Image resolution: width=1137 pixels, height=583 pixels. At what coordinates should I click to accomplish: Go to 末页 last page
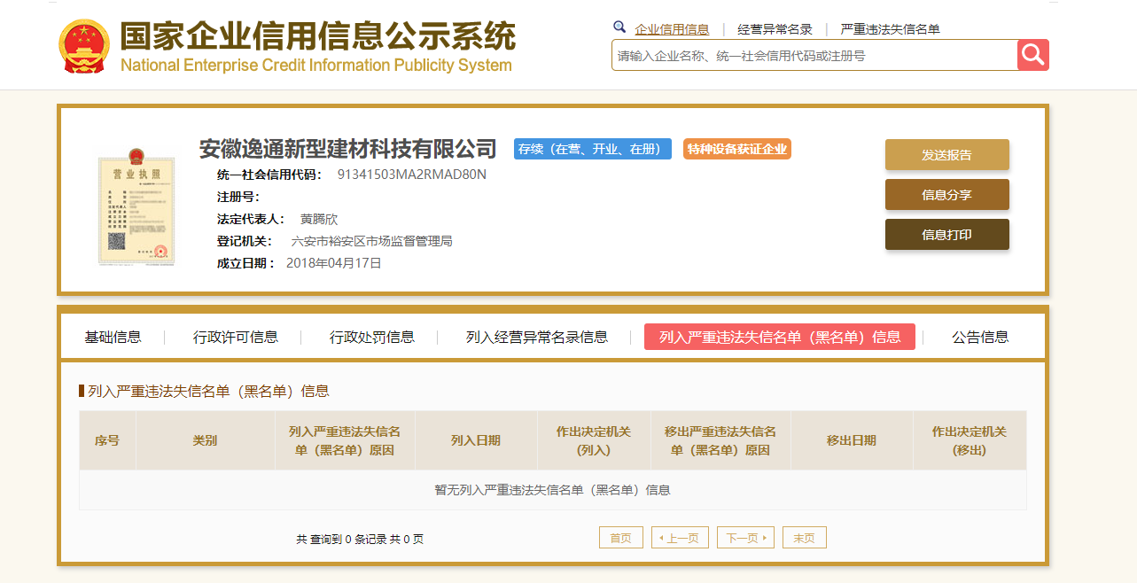pos(805,538)
